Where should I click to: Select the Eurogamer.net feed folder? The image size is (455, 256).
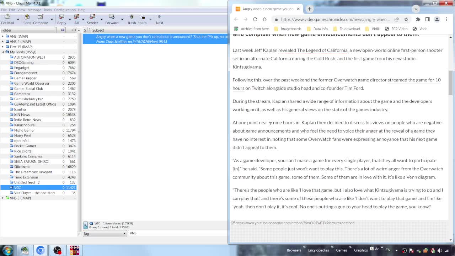[26, 73]
